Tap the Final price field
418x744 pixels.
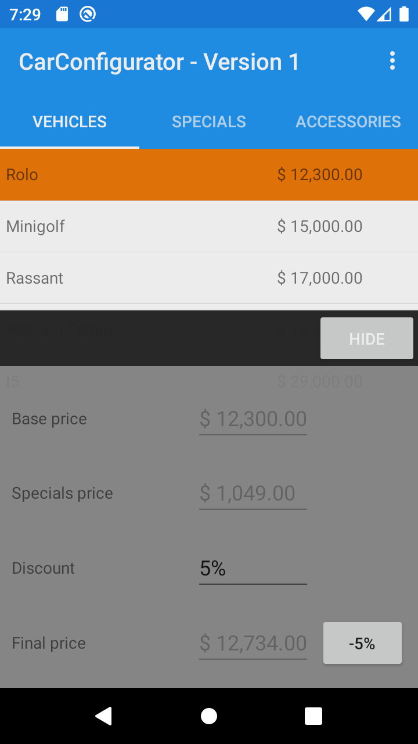click(x=253, y=643)
